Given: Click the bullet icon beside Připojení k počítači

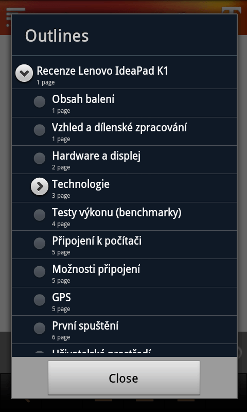Looking at the screenshot, I should coord(40,243).
